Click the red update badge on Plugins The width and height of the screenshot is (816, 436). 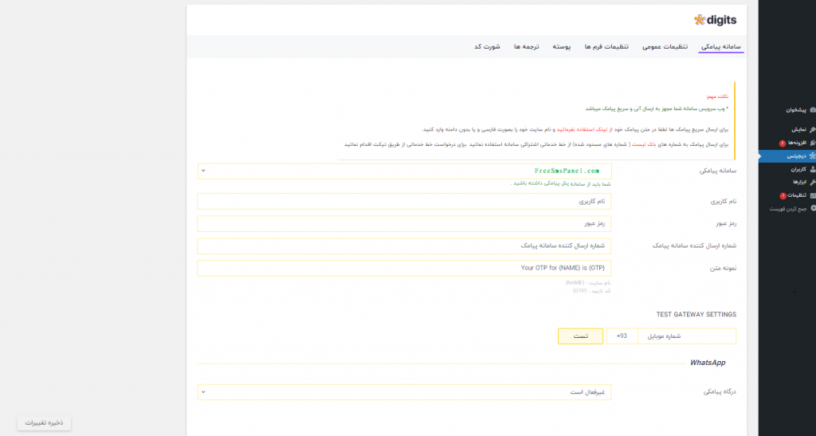tap(783, 143)
